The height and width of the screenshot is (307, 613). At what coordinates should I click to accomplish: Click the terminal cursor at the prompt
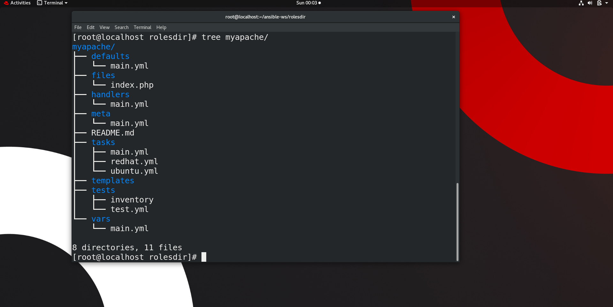click(x=204, y=257)
